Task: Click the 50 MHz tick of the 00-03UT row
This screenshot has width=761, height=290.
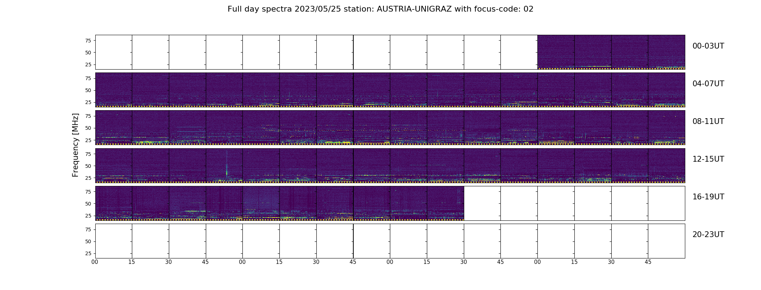Action: (88, 53)
